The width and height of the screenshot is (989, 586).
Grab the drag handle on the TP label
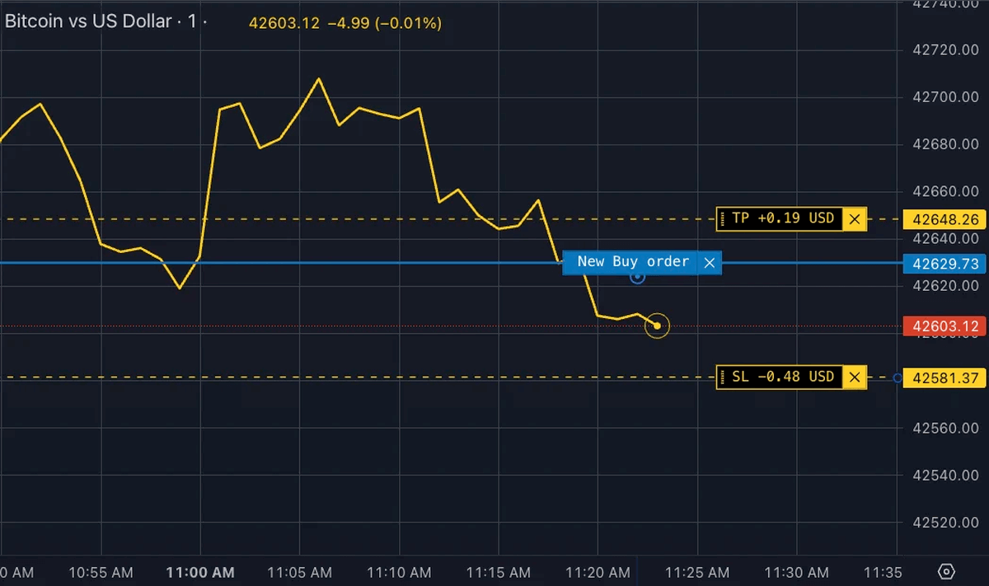tap(723, 219)
